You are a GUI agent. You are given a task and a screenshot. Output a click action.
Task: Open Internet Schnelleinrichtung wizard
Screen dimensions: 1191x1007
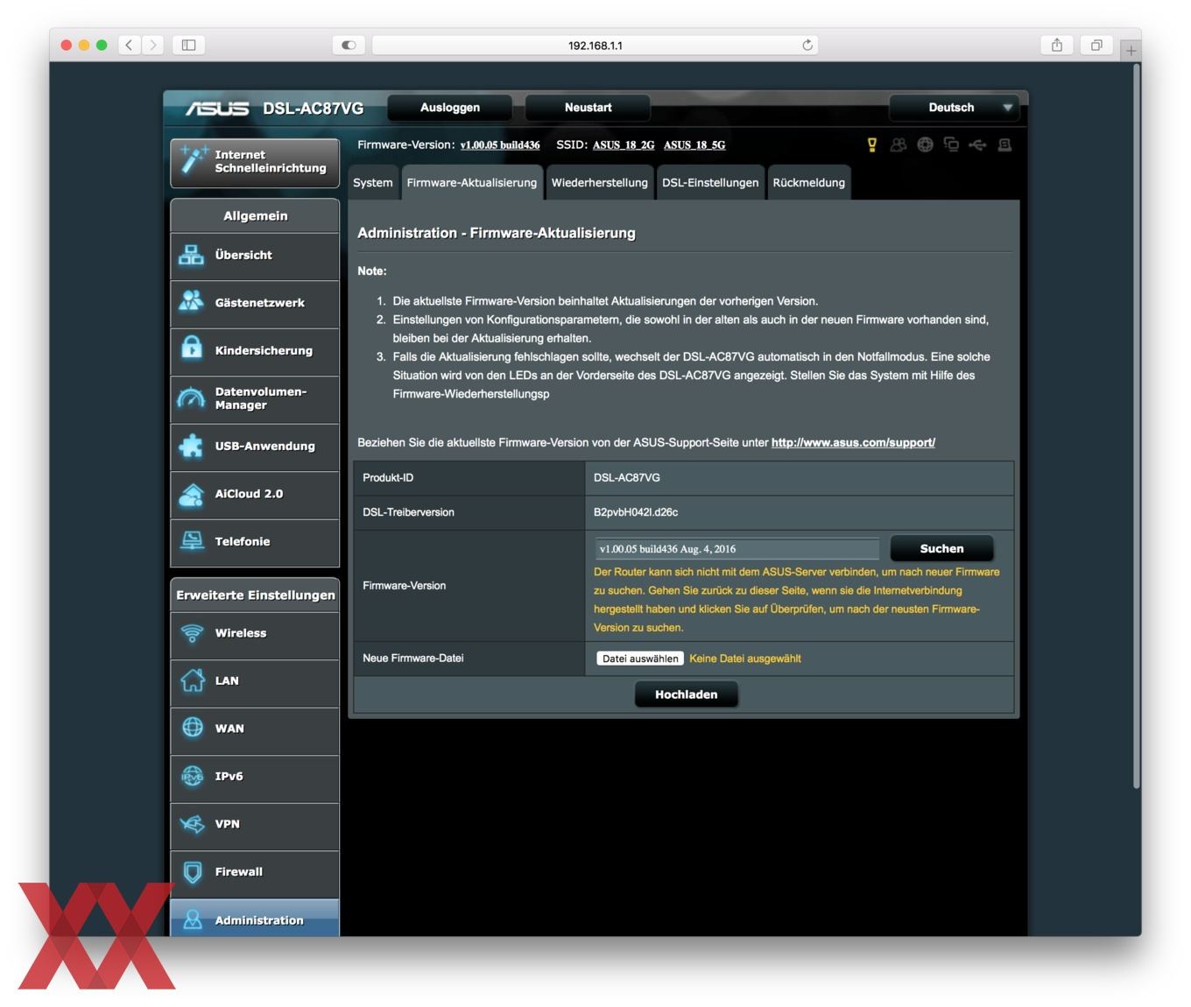point(255,162)
